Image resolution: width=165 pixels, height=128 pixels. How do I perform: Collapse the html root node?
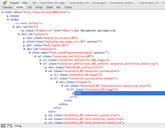2,12
